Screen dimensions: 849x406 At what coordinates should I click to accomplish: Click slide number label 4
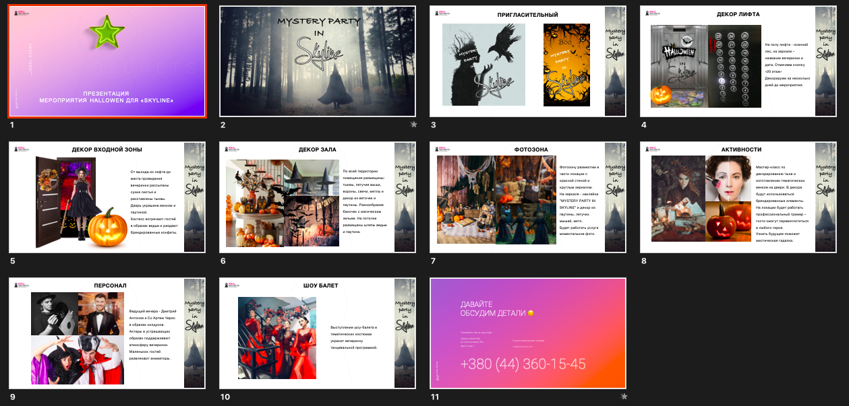[644, 125]
